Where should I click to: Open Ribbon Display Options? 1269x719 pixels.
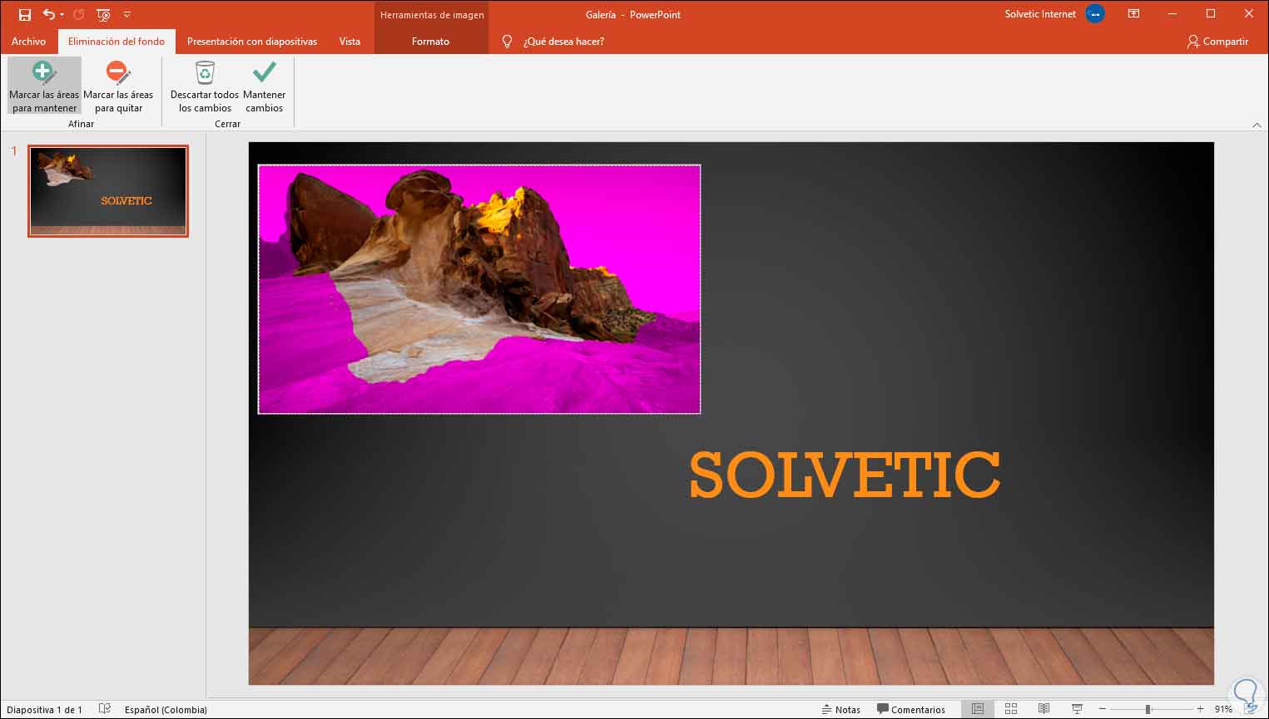tap(1133, 14)
